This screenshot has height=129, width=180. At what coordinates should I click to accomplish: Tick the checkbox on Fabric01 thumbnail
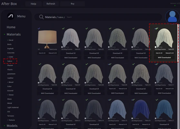(x=62, y=47)
